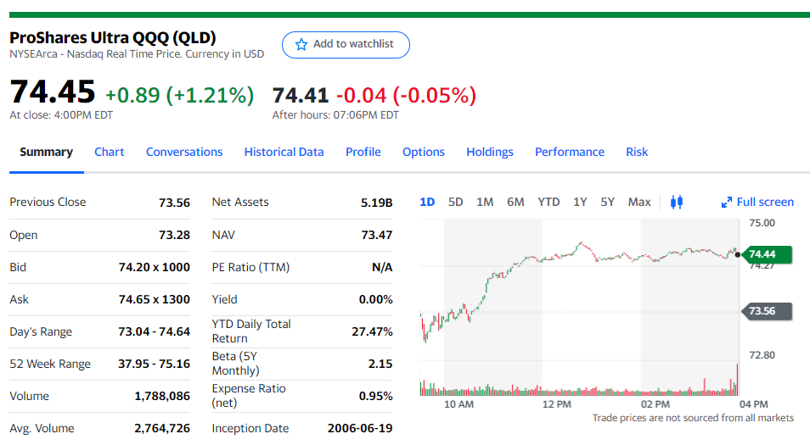Switch chart to 1M range
The image size is (810, 445).
(485, 202)
